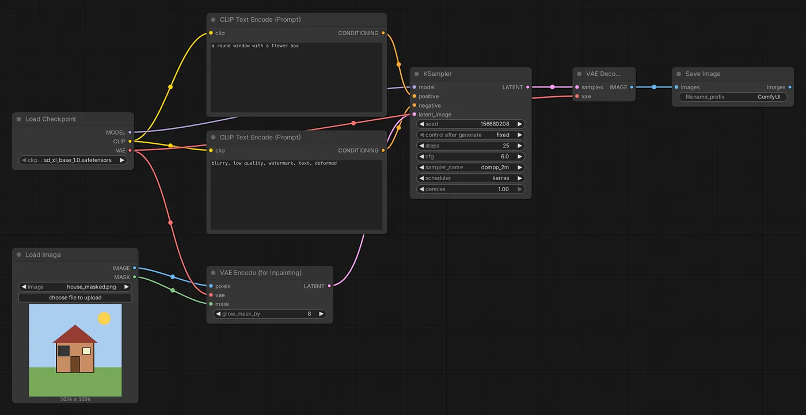
Task: Decrease steps using its left arrow
Action: tap(421, 146)
